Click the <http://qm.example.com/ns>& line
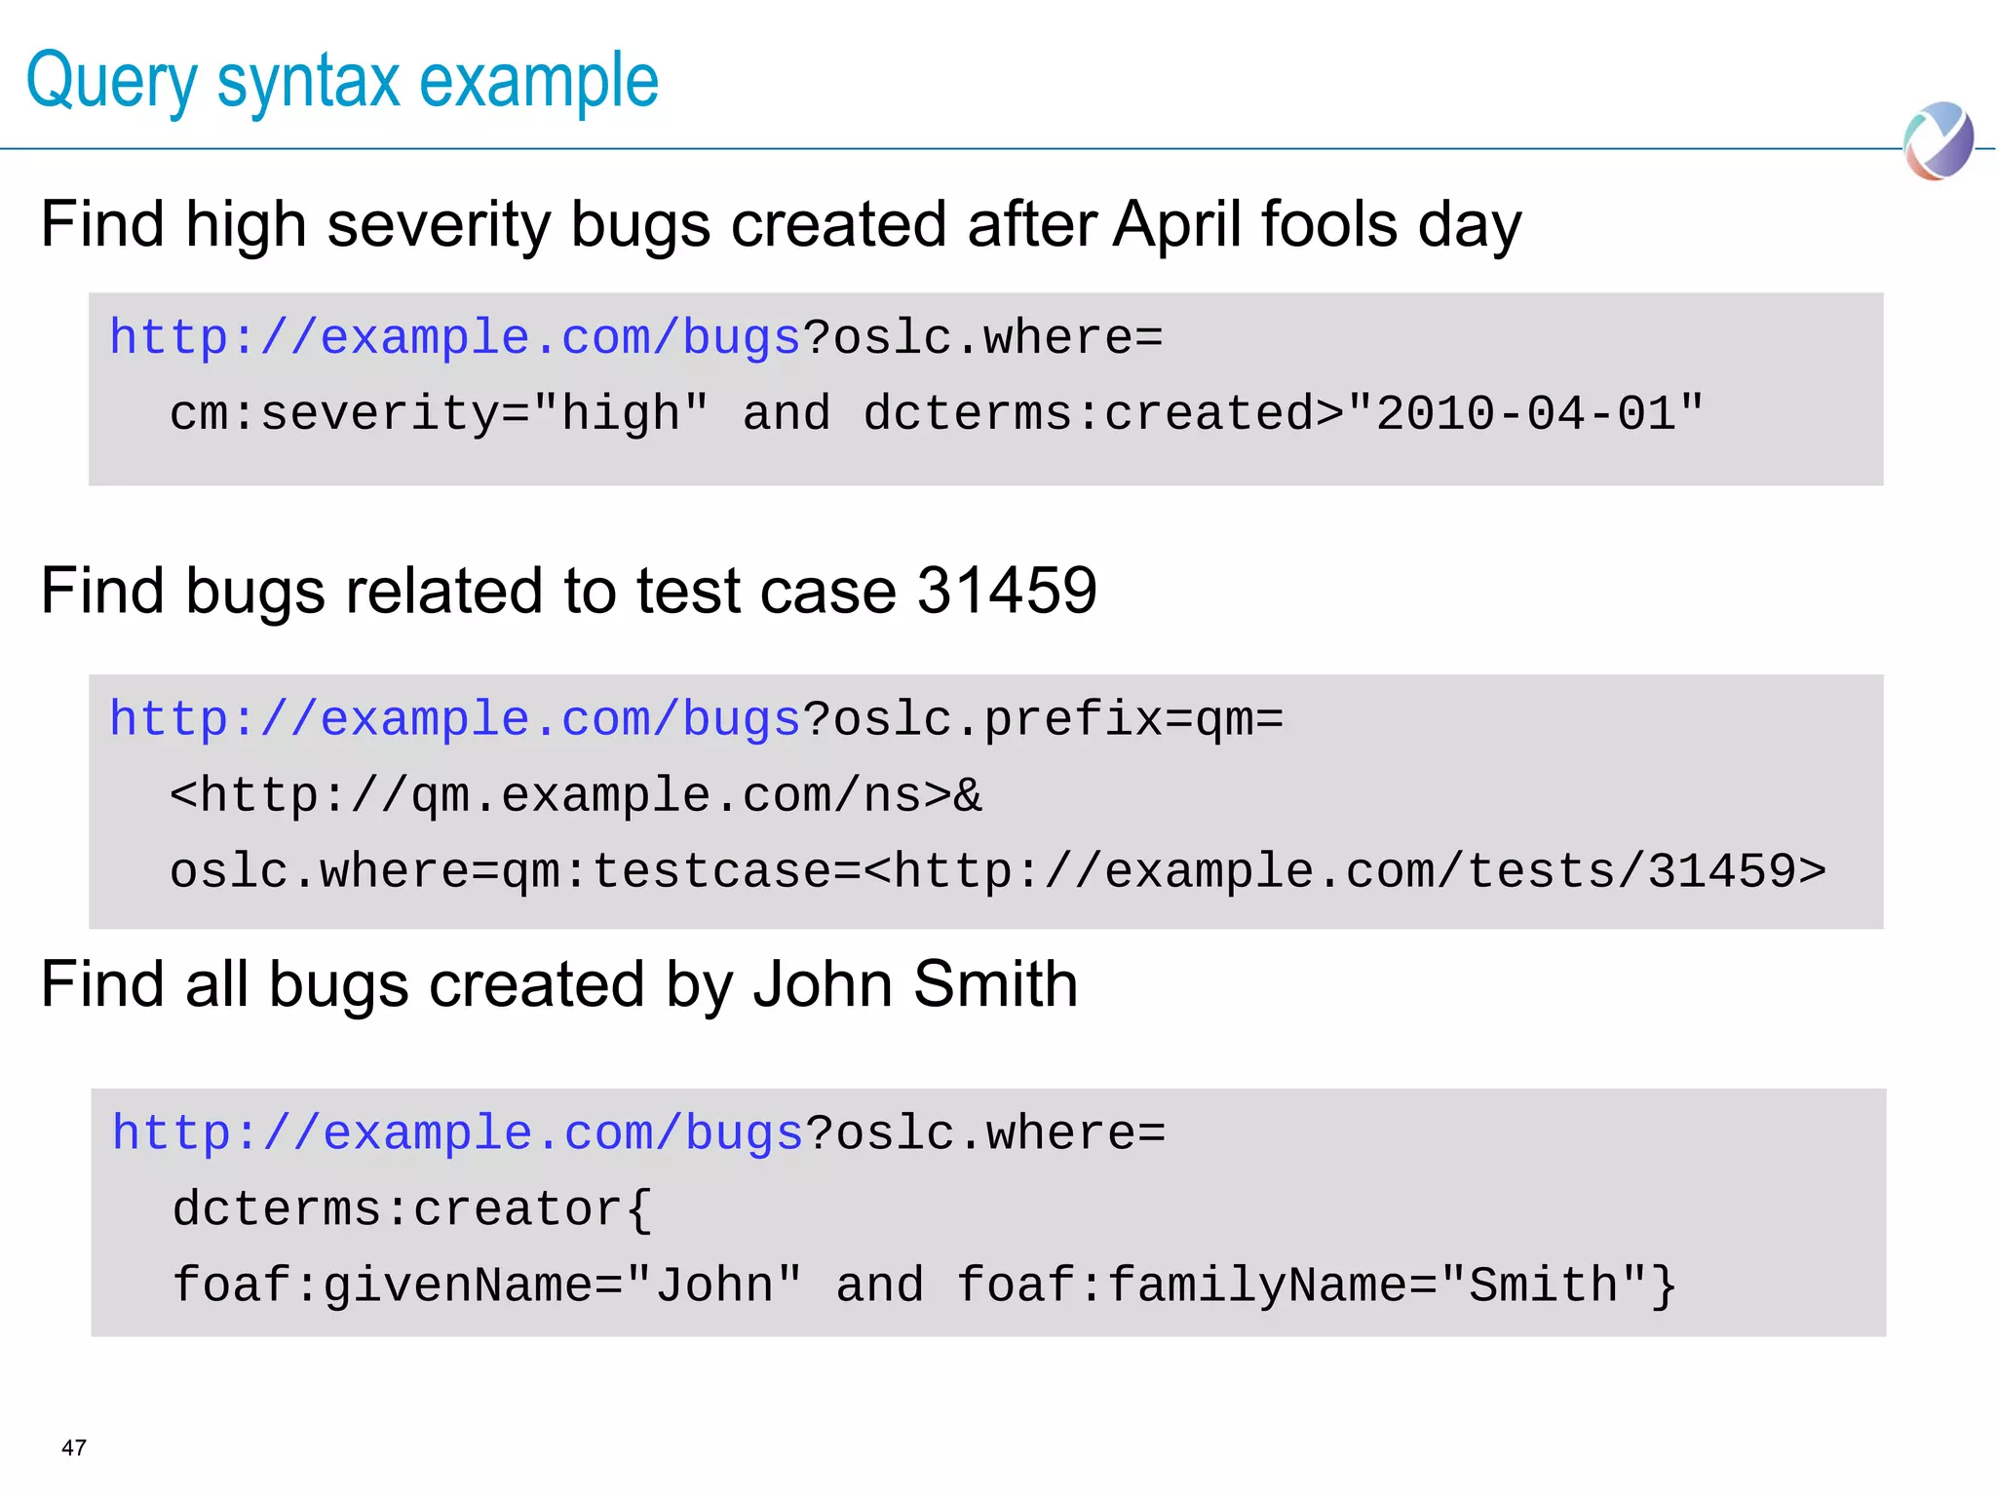This screenshot has height=1496, width=1996. click(x=575, y=795)
